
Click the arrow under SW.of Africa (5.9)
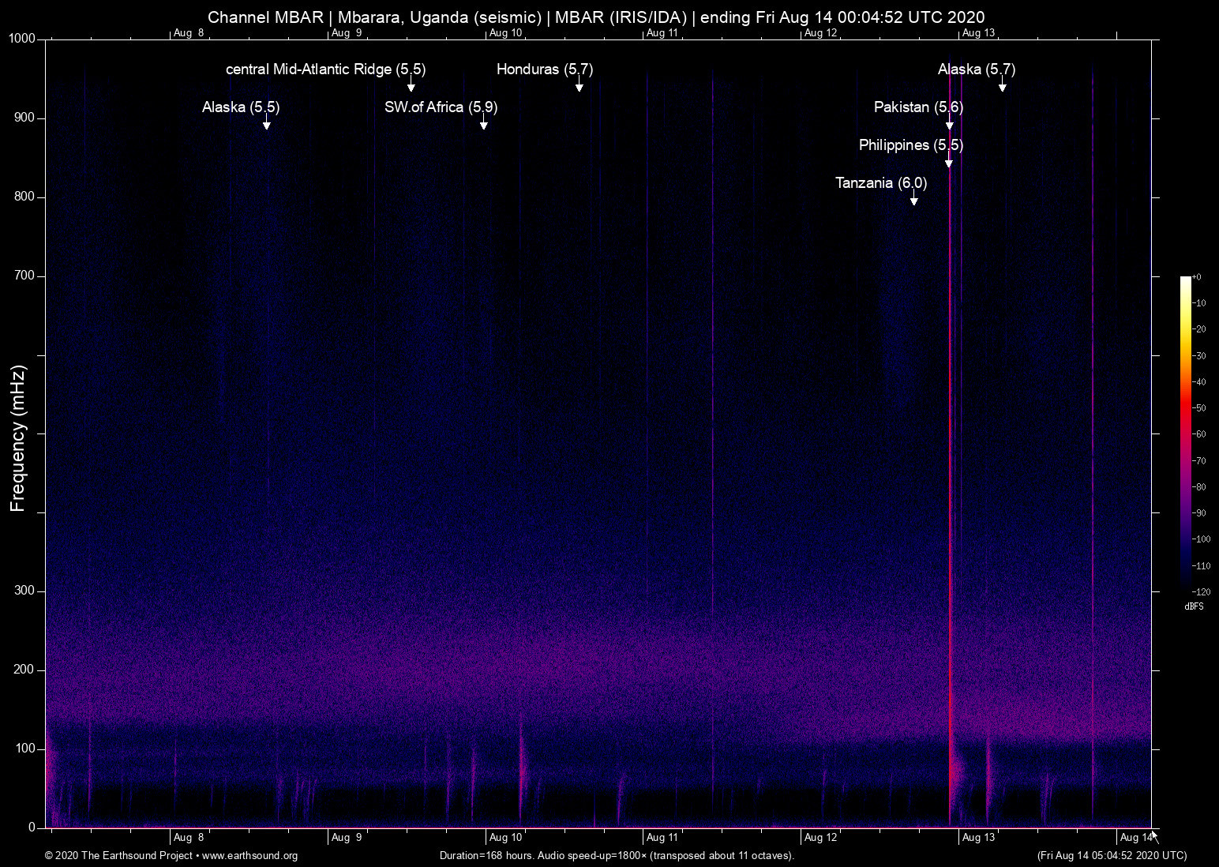click(483, 123)
